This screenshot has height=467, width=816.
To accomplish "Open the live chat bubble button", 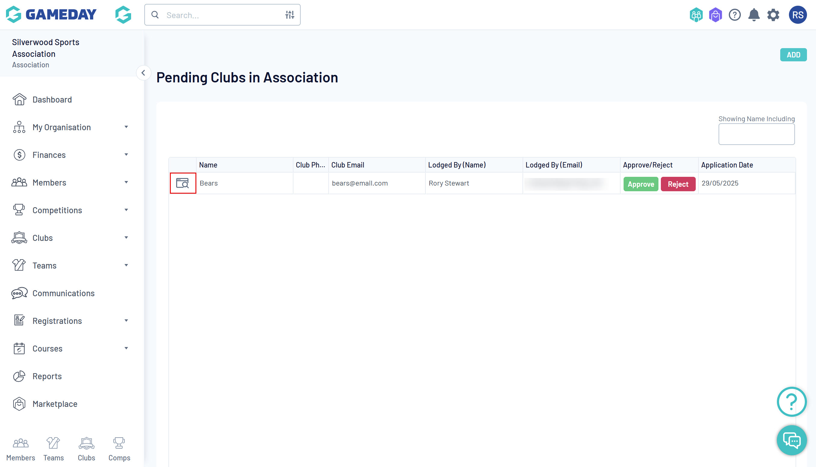I will tap(792, 440).
